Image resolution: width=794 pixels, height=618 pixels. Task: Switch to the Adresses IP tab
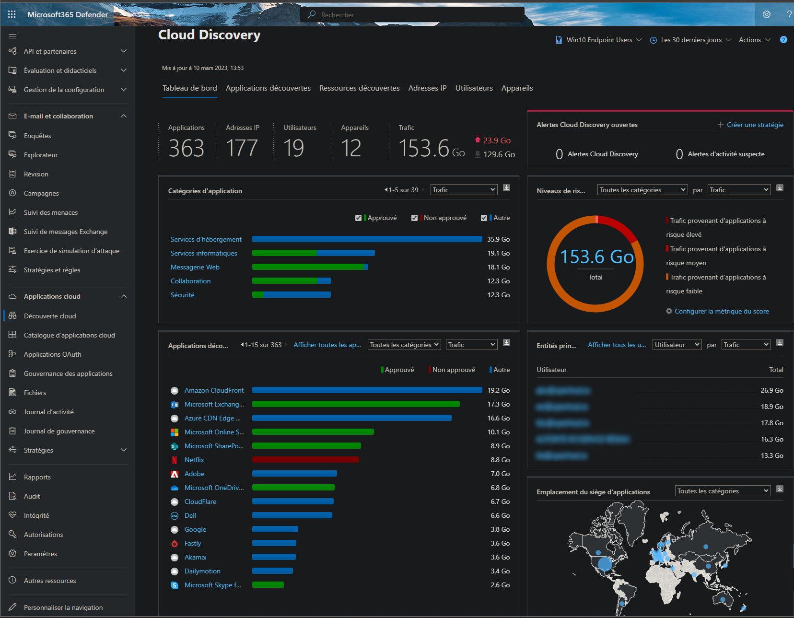click(427, 88)
